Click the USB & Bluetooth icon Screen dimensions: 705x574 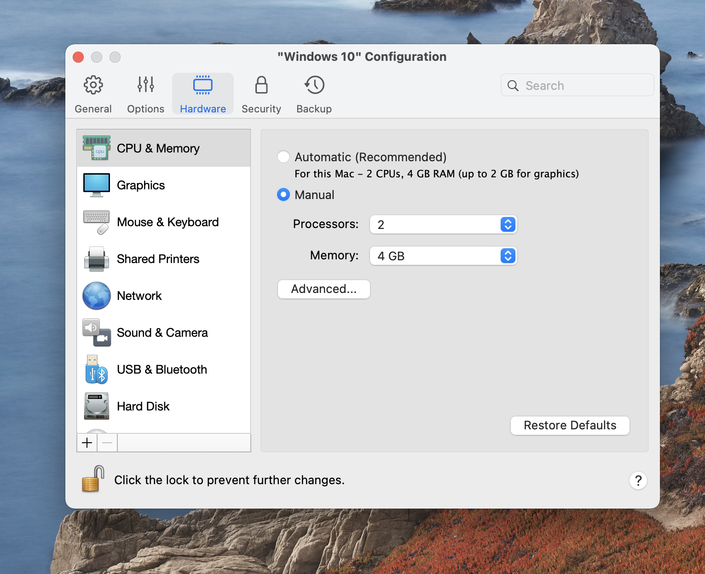point(96,369)
